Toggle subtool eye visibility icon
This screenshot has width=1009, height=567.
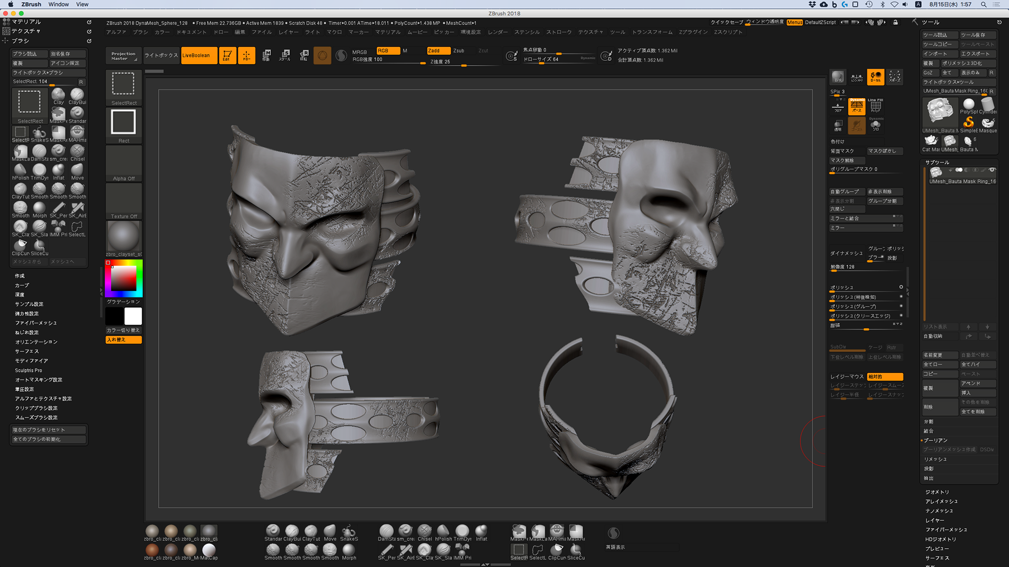pyautogui.click(x=992, y=170)
